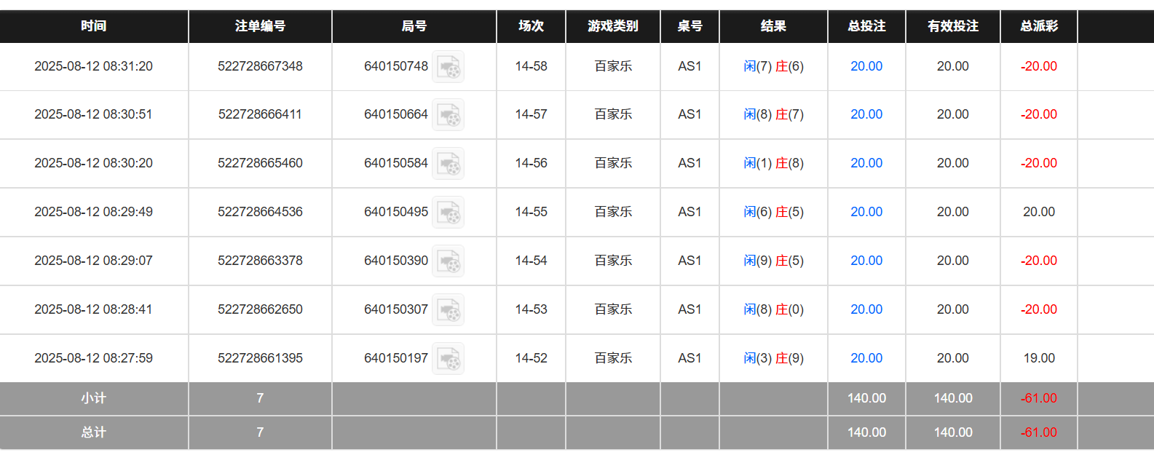Open video replay icon for round 640150748
The height and width of the screenshot is (455, 1154).
(x=448, y=67)
